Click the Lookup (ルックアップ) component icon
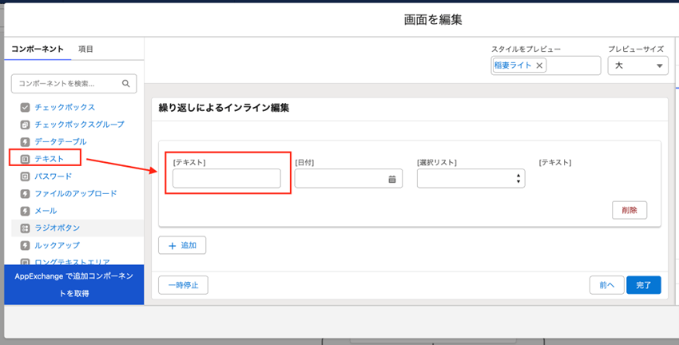This screenshot has height=345, width=679. pyautogui.click(x=26, y=245)
